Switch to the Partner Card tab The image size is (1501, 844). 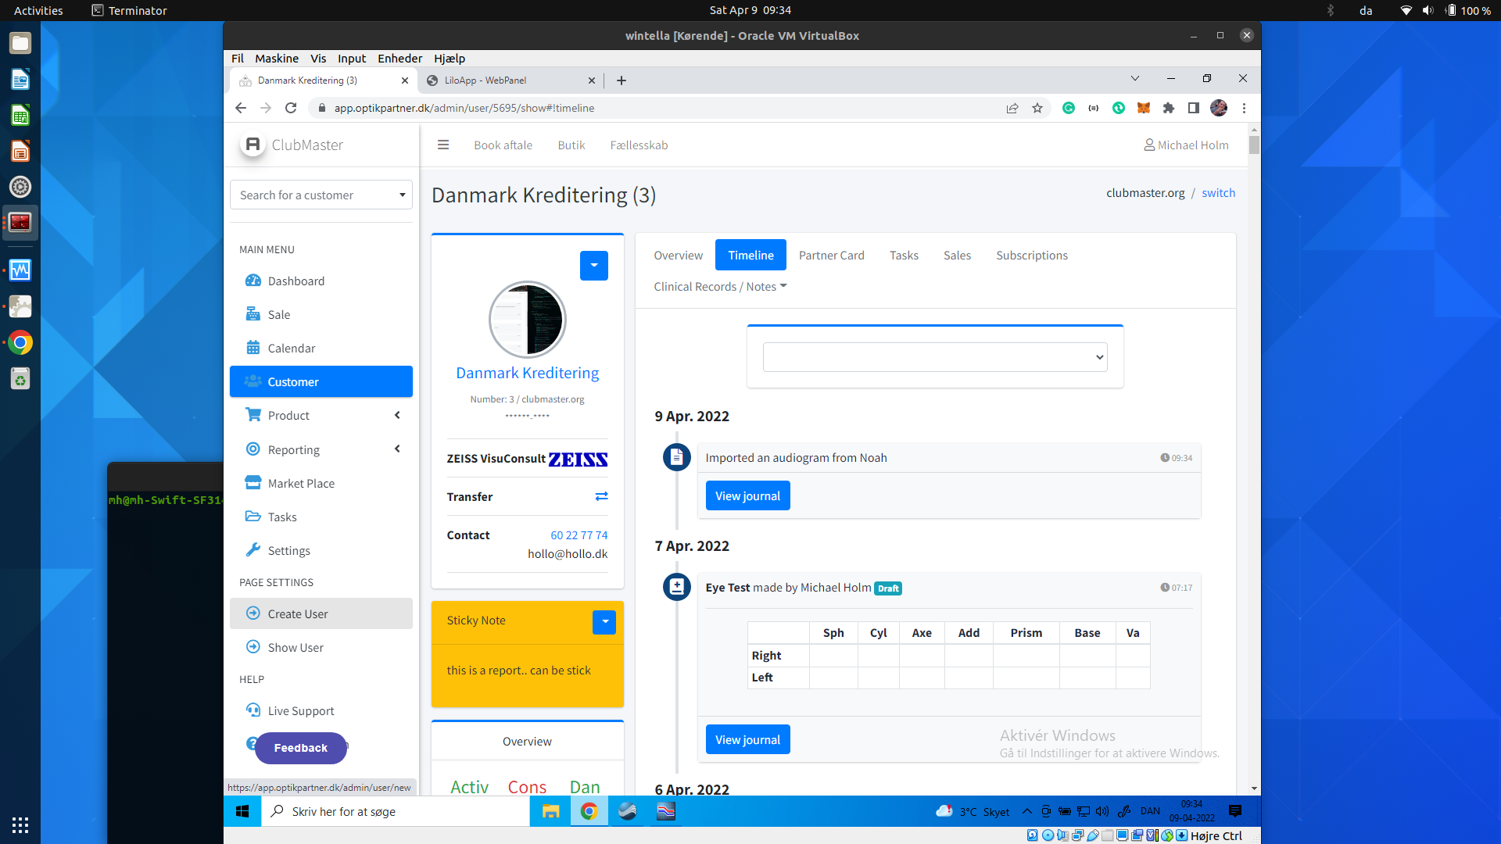click(x=831, y=256)
